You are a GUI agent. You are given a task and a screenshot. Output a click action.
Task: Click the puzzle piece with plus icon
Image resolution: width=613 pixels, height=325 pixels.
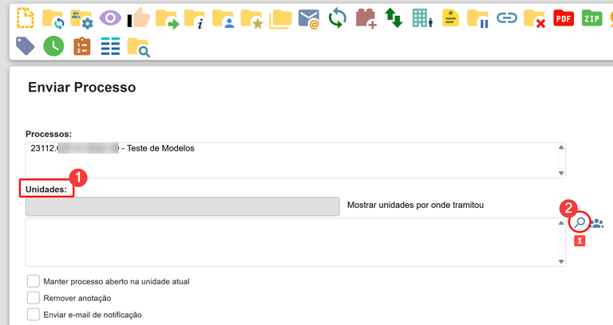(366, 19)
